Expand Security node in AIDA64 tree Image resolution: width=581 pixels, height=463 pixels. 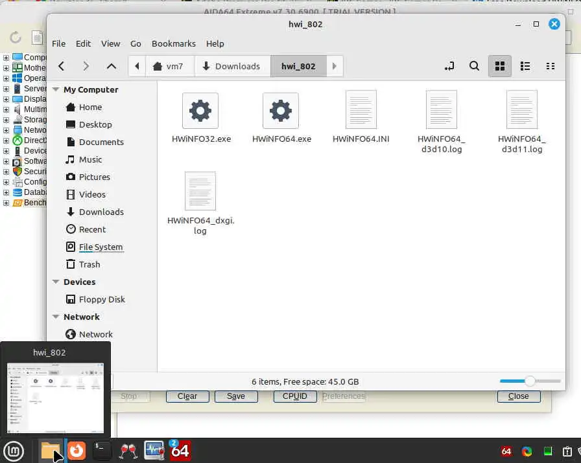pyautogui.click(x=6, y=172)
